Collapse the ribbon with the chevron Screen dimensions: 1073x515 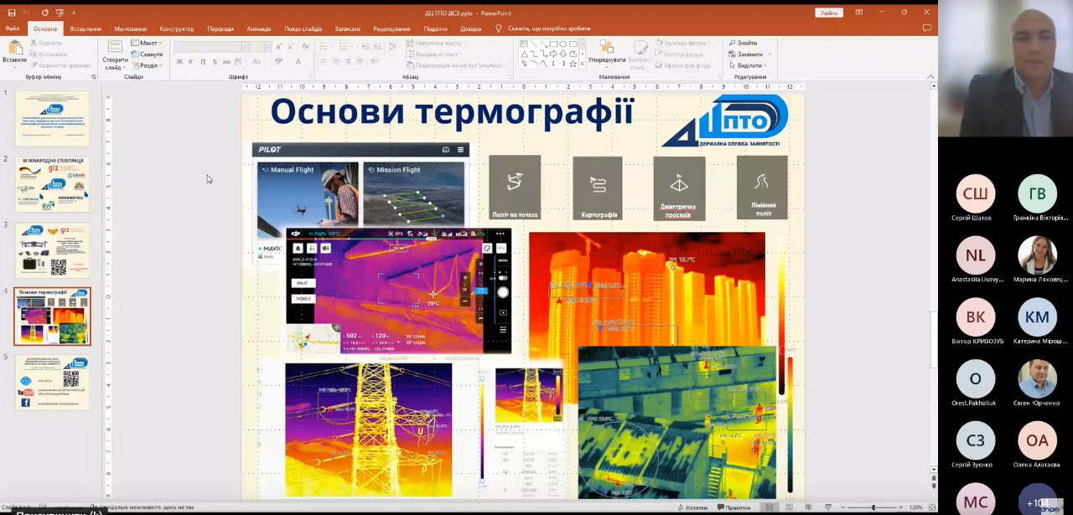click(x=931, y=76)
